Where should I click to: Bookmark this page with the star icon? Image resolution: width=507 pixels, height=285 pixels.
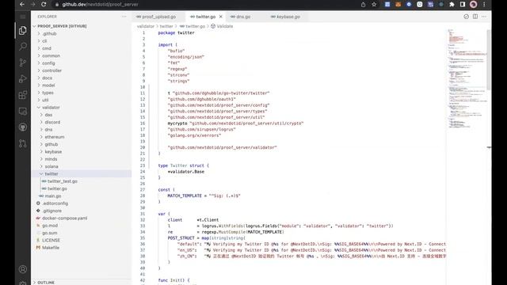pyautogui.click(x=374, y=5)
